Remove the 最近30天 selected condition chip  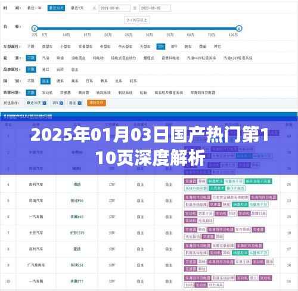45,103
